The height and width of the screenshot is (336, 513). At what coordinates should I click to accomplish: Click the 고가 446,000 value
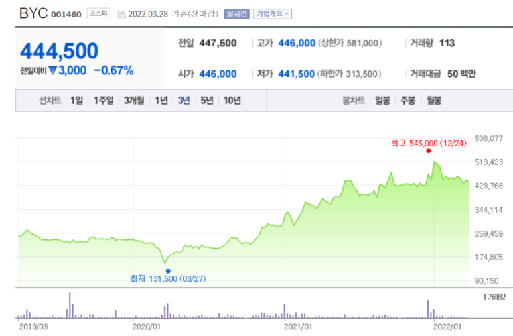pos(297,43)
